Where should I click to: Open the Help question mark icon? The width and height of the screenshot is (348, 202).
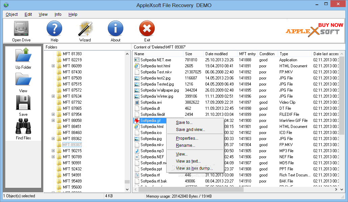pos(54,28)
